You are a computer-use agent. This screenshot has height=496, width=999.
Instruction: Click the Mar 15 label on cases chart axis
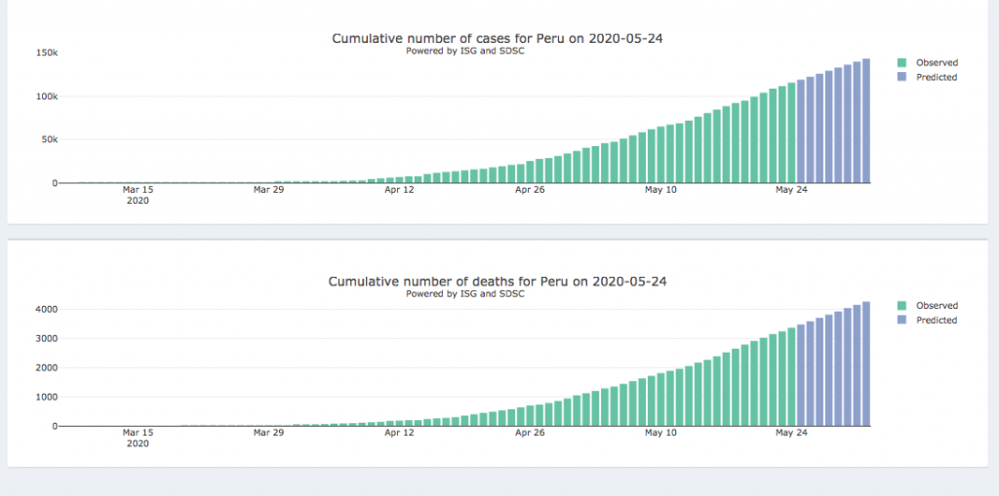[138, 190]
